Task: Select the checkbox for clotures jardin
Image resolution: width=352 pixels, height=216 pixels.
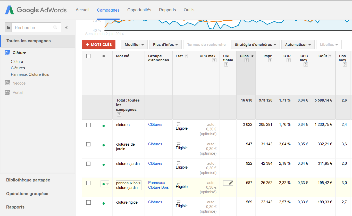Action: 88,164
